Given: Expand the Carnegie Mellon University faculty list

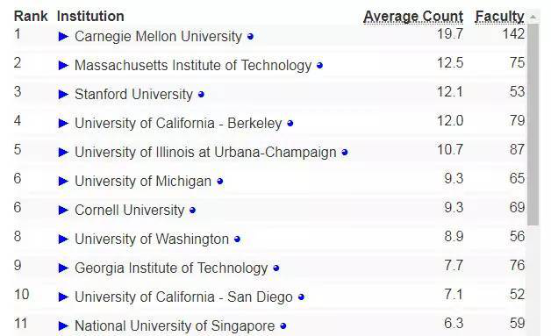Looking at the screenshot, I should (63, 37).
